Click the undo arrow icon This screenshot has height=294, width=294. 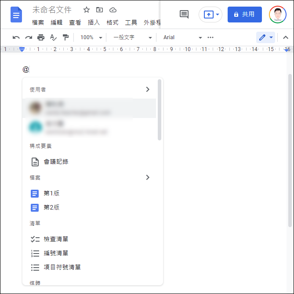click(16, 37)
